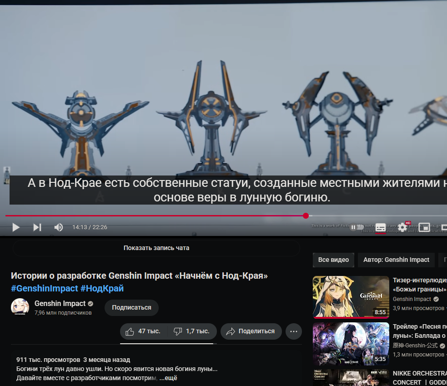This screenshot has height=386, width=447.
Task: Select the Все видео filter chip
Action: 333,260
